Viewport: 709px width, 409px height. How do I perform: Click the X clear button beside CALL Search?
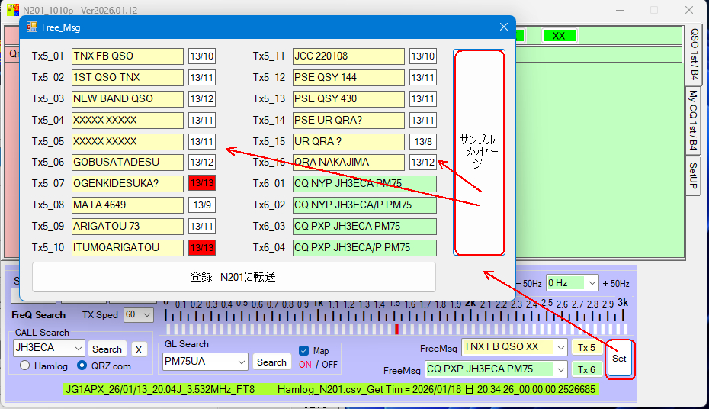(139, 349)
